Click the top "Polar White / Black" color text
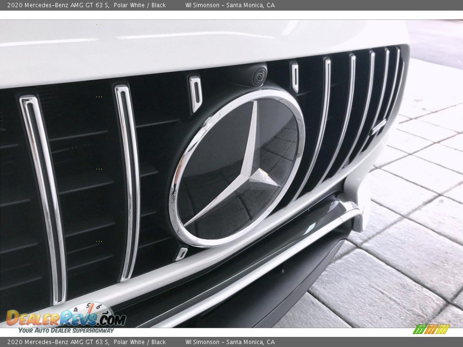Screen dimensions: 463x347 [x=140, y=5]
